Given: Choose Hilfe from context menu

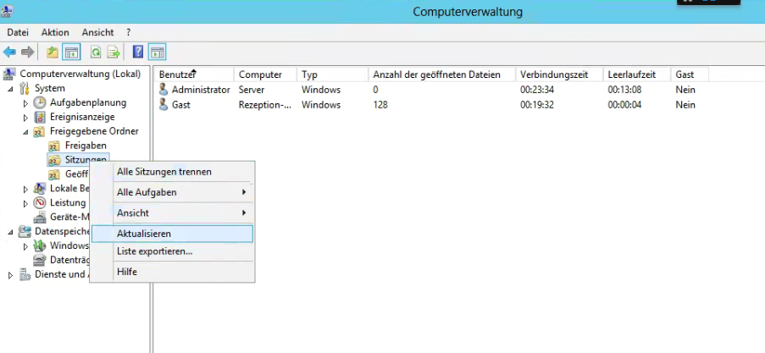Looking at the screenshot, I should click(x=173, y=272).
